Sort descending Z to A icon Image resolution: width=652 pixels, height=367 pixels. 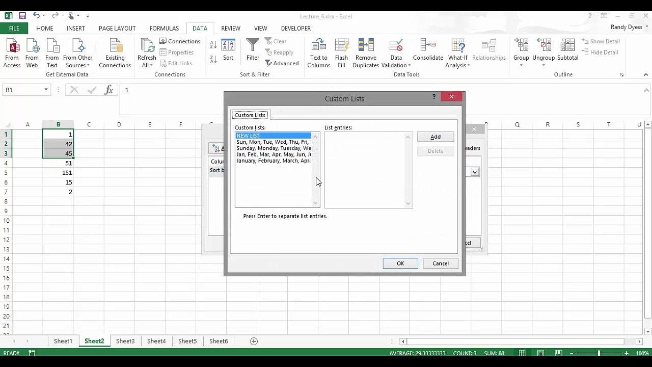[213, 59]
